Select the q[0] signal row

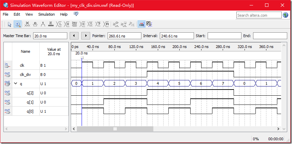pyautogui.click(x=36, y=111)
